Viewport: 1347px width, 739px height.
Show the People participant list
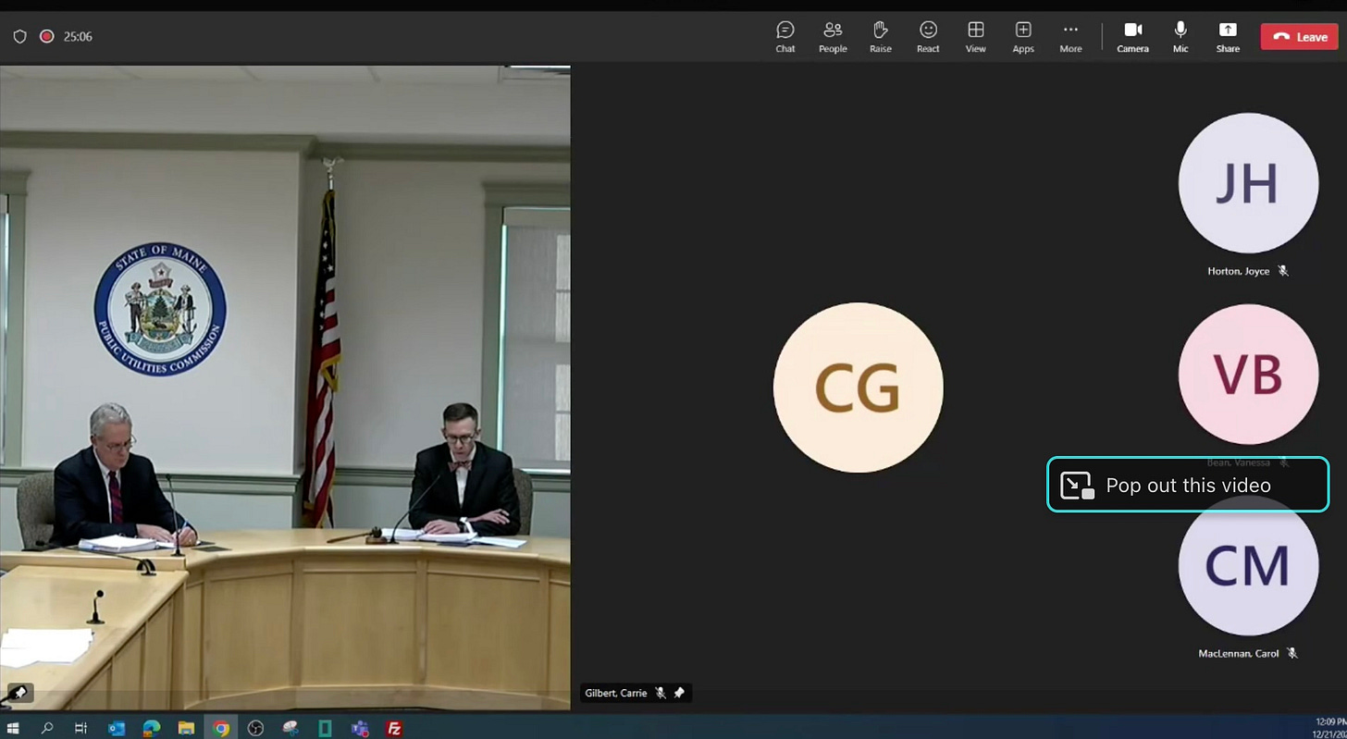point(833,37)
